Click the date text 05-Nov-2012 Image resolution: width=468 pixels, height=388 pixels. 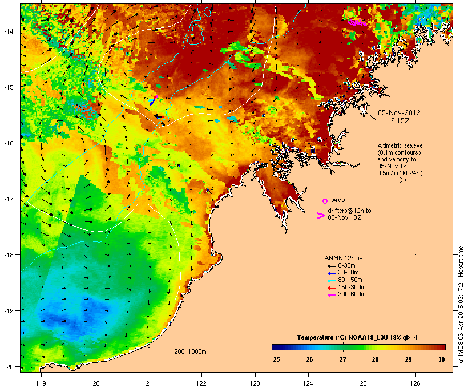click(x=399, y=113)
